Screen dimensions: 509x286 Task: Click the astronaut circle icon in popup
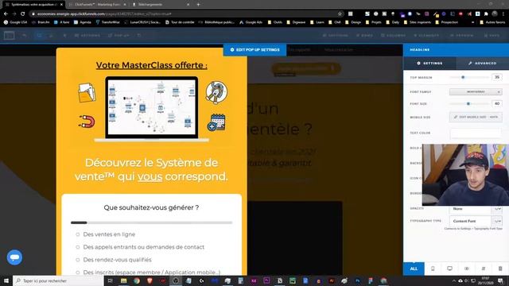coord(216,92)
